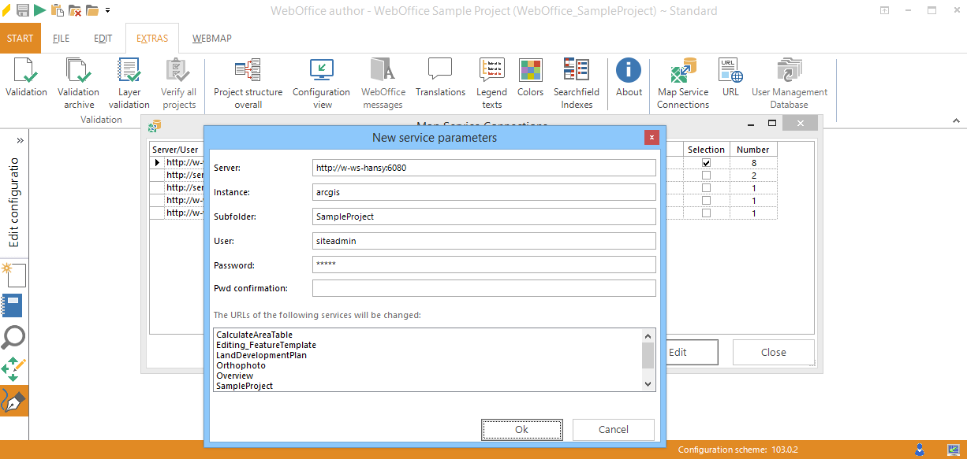Switch to the WEBMAP ribbon tab
967x459 pixels.
coord(211,37)
